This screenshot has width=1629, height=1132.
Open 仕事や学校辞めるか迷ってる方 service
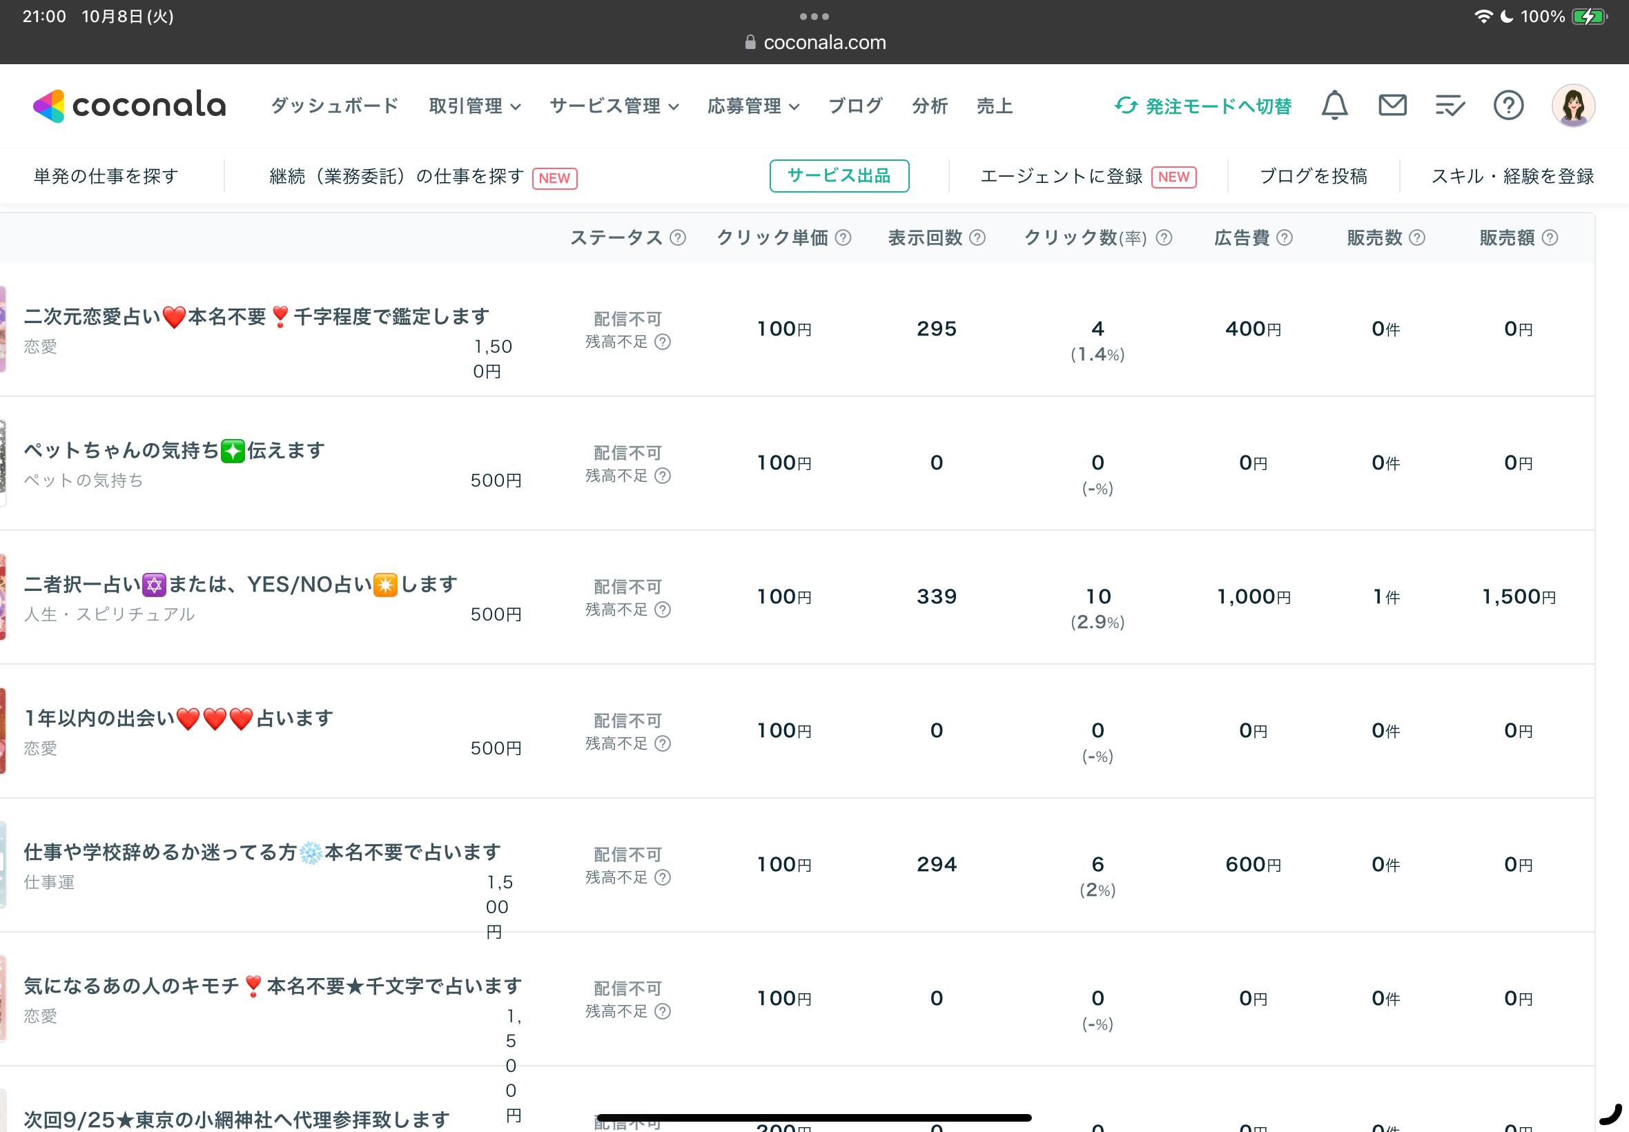point(262,852)
